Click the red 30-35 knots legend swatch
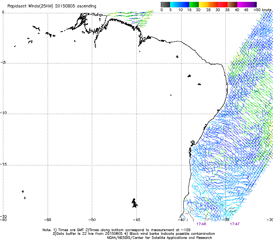Viewport: 273px width, 240px height. (x=223, y=4)
